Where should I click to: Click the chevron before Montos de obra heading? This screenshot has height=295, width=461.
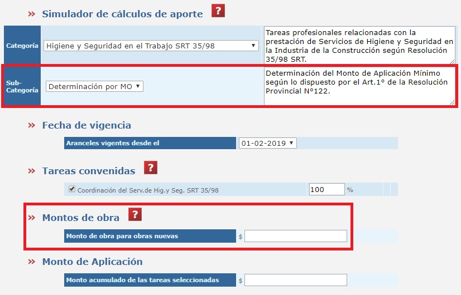pyautogui.click(x=32, y=218)
